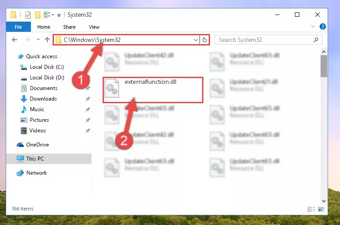
Task: Open Pictures in the sidebar
Action: (x=39, y=120)
